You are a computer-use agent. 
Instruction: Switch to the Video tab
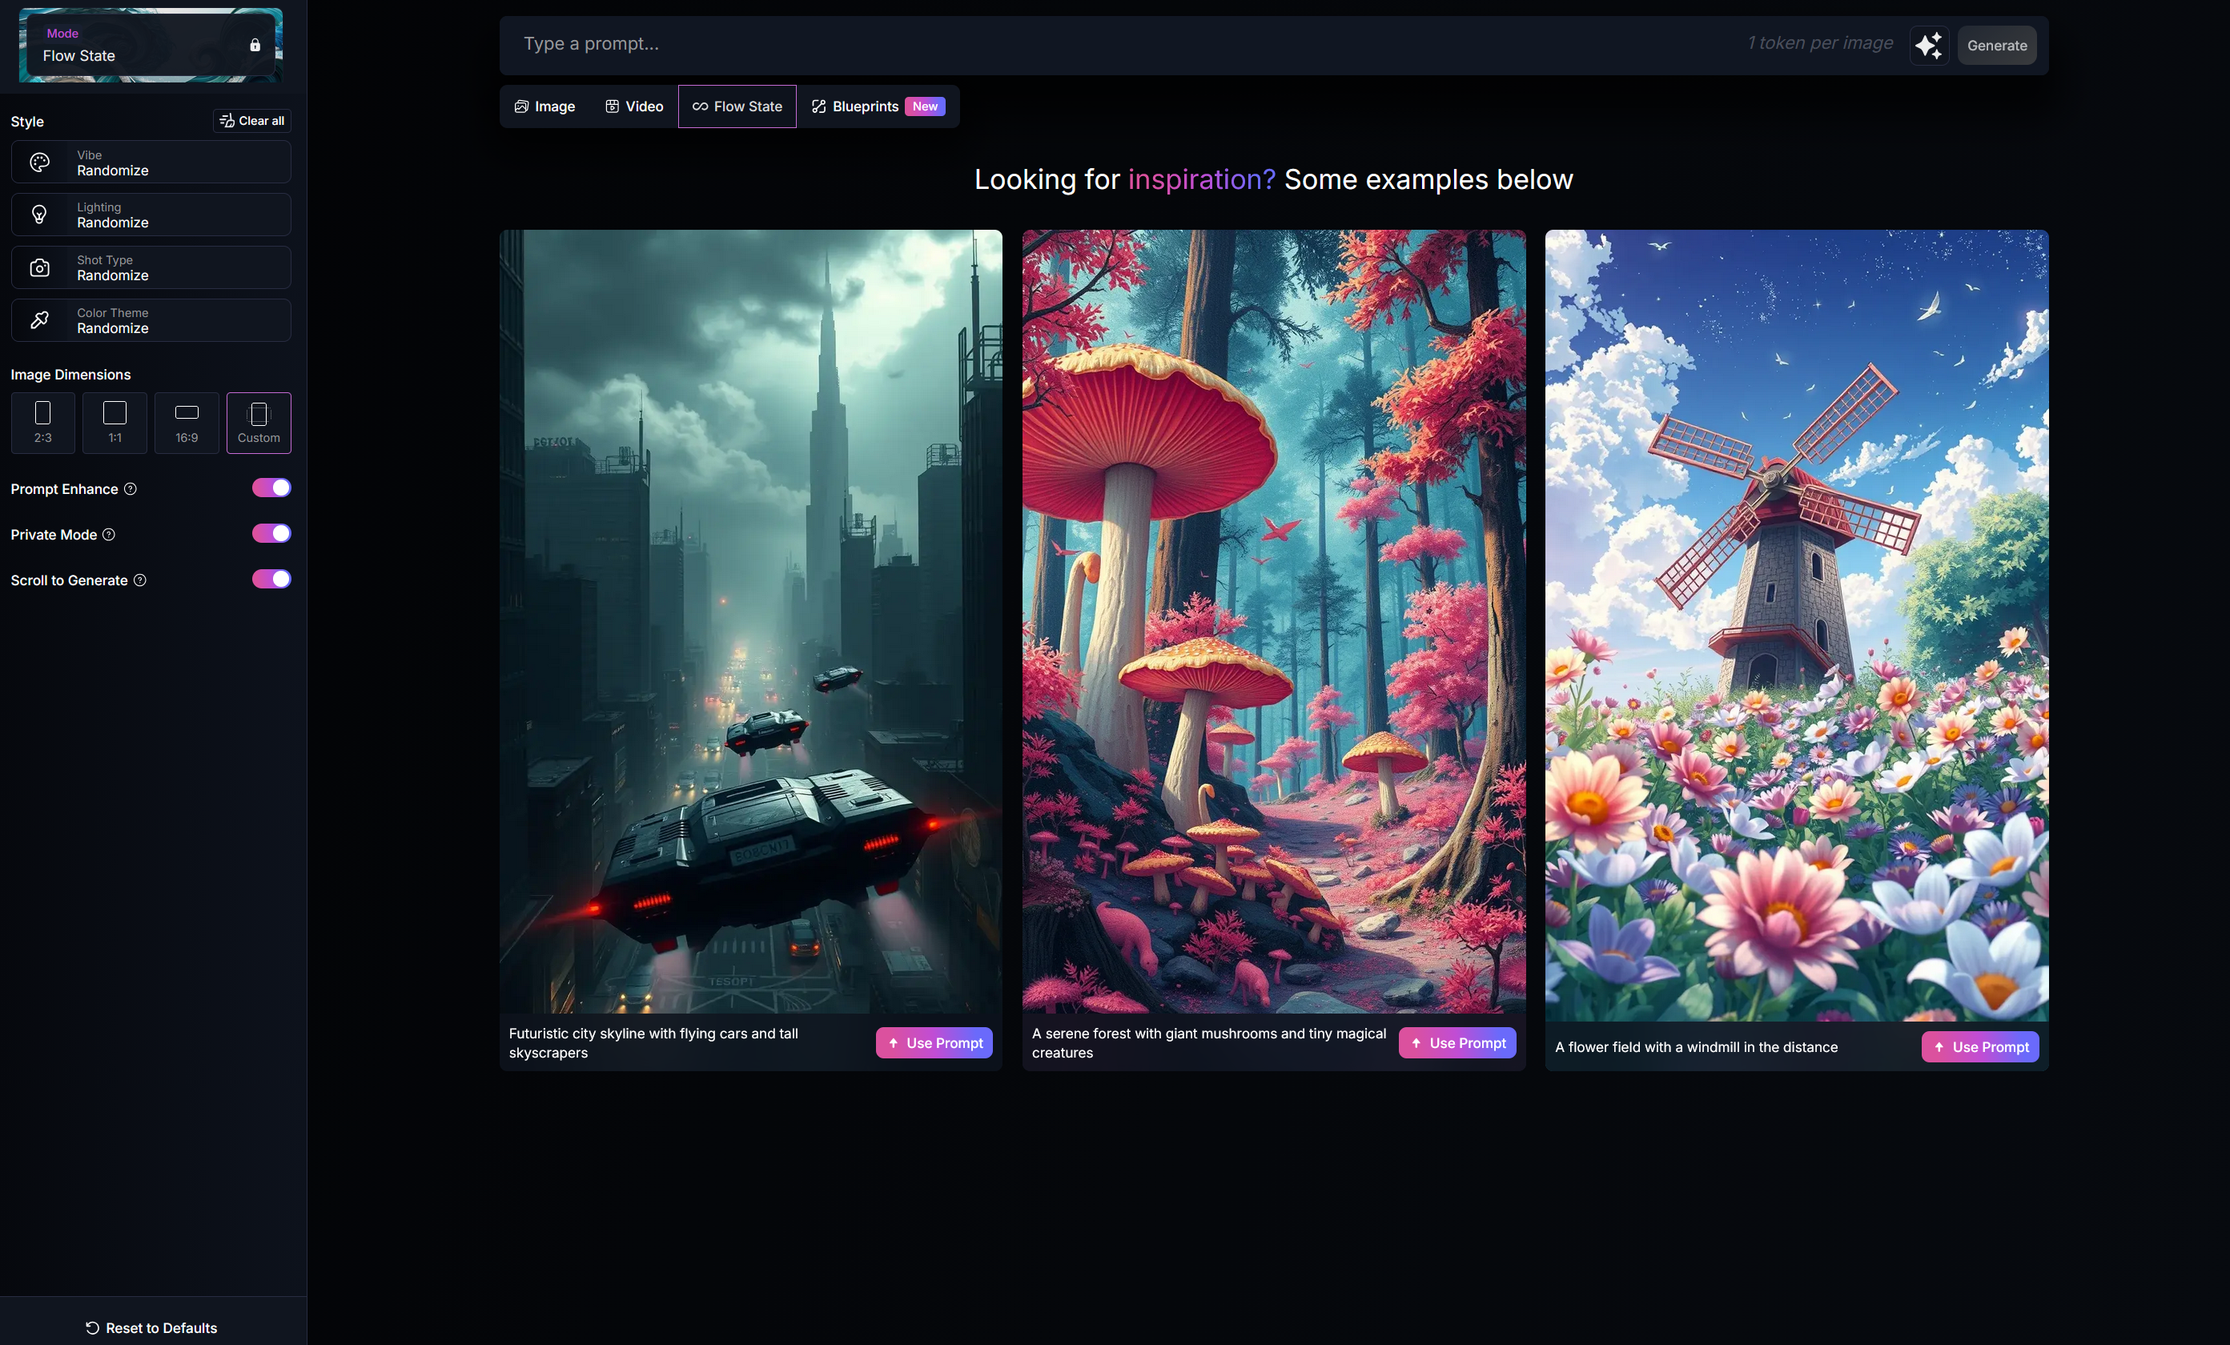(x=634, y=106)
